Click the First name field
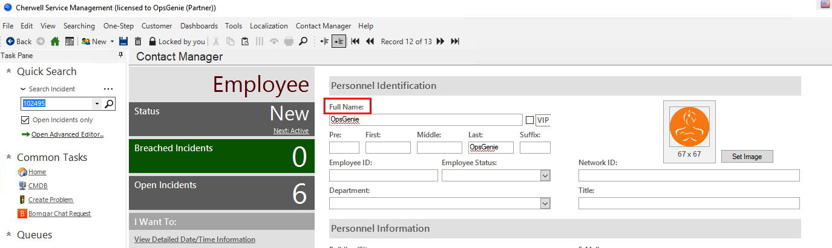832x248 pixels. [388, 148]
